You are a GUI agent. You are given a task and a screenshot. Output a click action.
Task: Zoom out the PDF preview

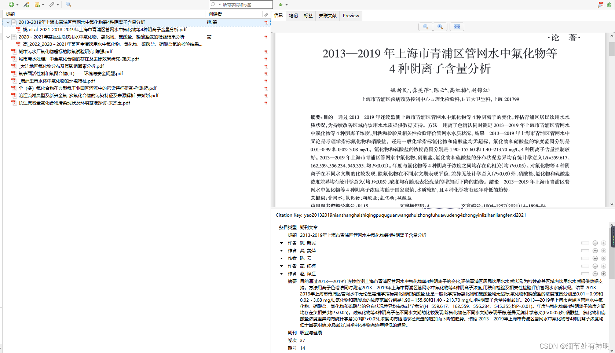(425, 27)
